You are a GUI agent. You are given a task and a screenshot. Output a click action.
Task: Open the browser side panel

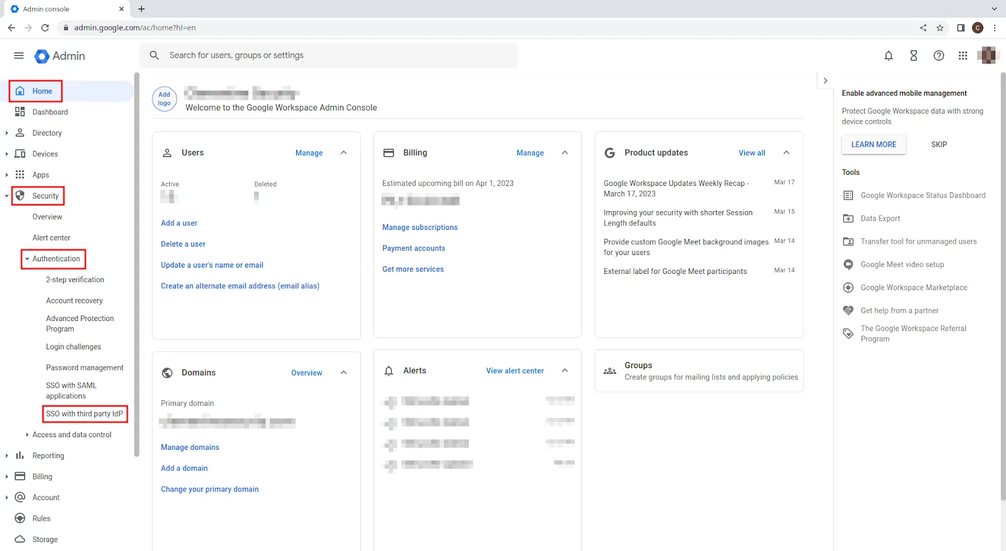point(961,28)
